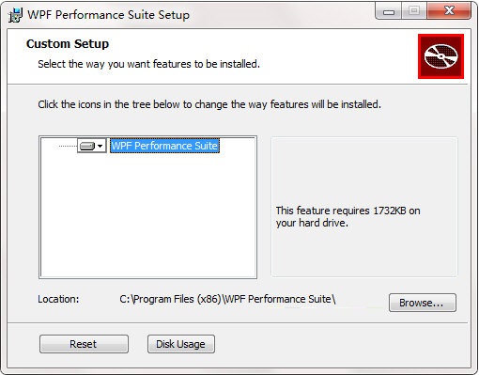Select the WPF Performance Suite tree item

pos(164,146)
